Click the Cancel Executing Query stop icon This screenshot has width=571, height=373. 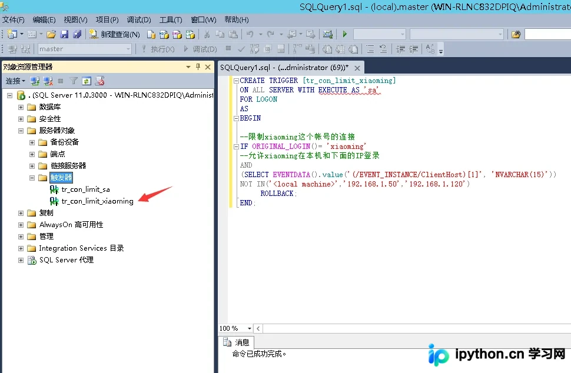coord(228,48)
